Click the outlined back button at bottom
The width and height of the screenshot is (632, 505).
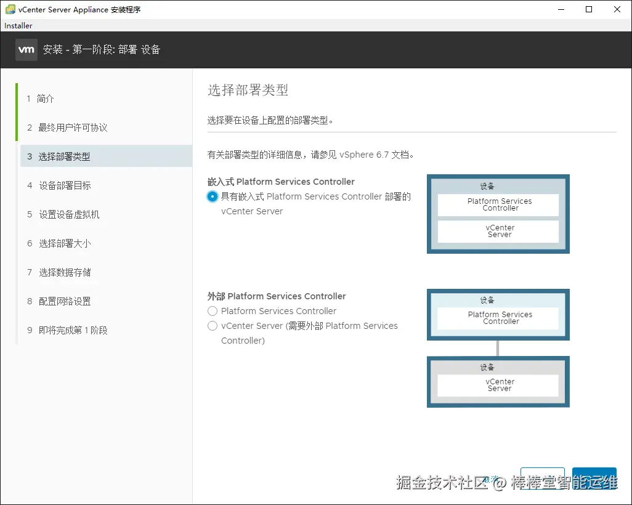tap(543, 479)
